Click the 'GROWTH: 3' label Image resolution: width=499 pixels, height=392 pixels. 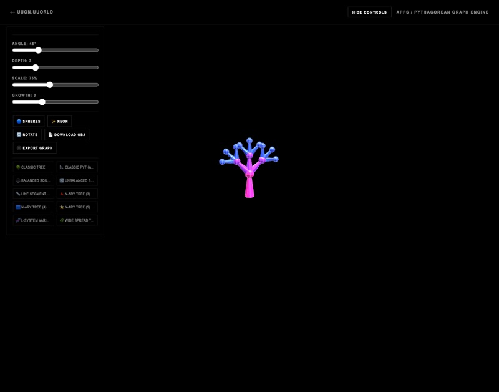pyautogui.click(x=24, y=96)
